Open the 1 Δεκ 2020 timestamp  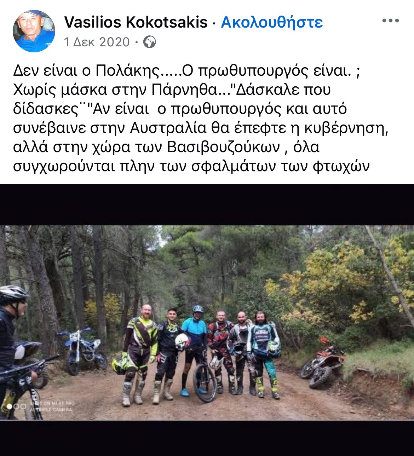pyautogui.click(x=97, y=42)
